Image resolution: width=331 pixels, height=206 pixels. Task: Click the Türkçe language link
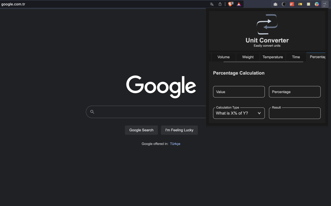pos(175,144)
